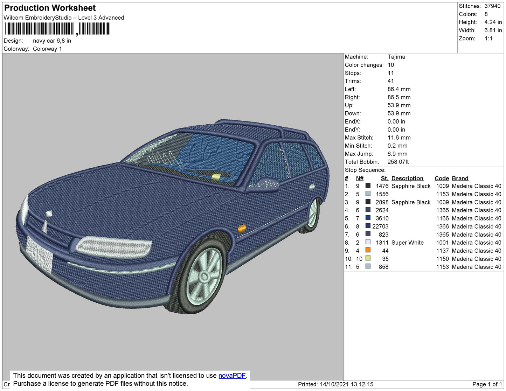Click the car's front wheel in preview
Viewport: 506px width, 391px height.
tap(201, 277)
